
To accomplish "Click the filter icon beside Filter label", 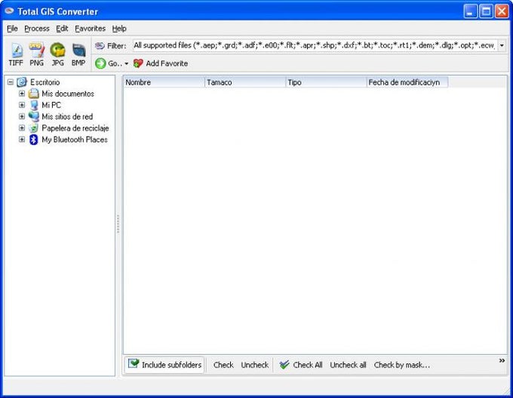I will click(100, 45).
